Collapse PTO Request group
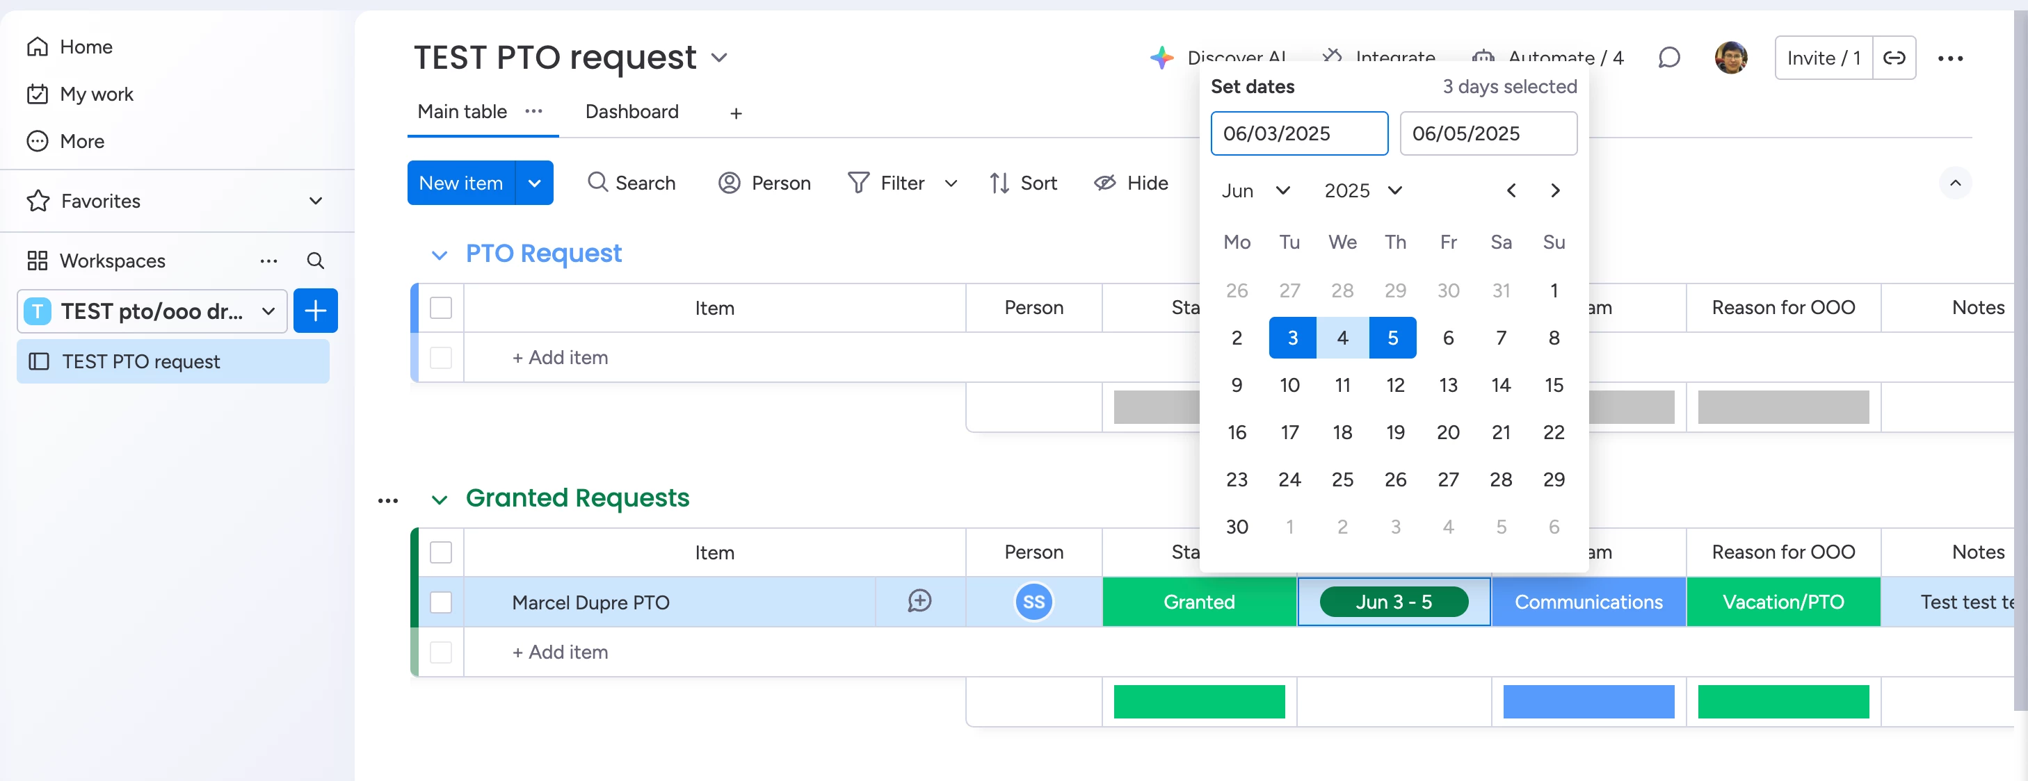 coord(440,255)
